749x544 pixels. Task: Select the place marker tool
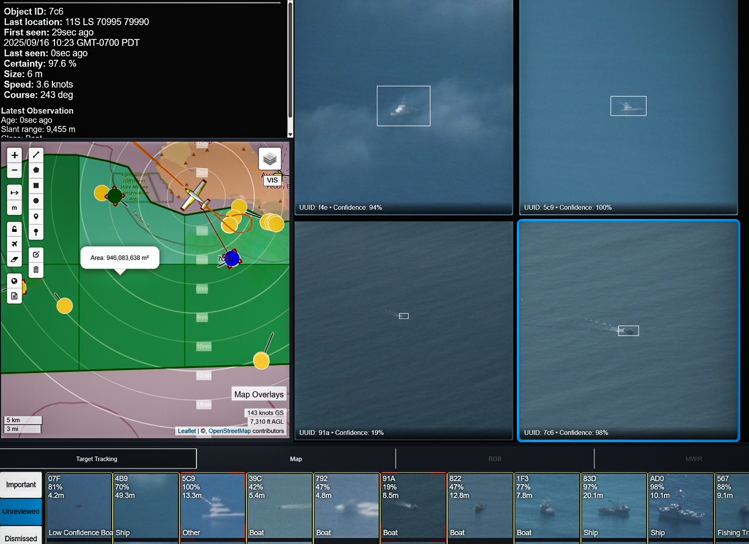(x=36, y=216)
